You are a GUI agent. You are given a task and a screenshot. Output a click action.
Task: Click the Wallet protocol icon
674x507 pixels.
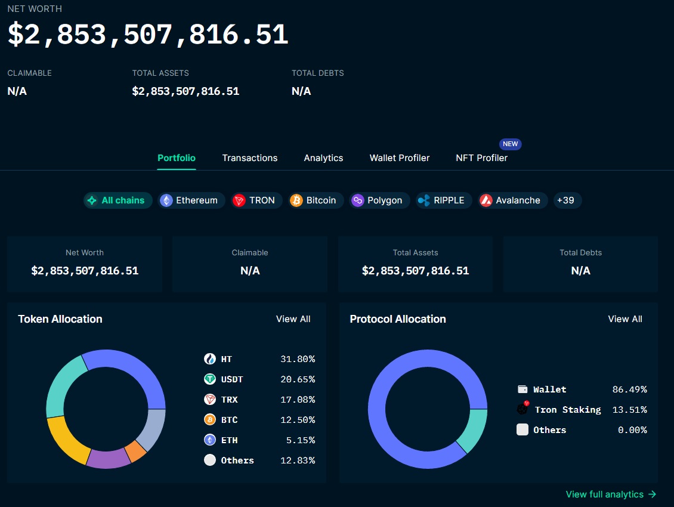coord(522,389)
